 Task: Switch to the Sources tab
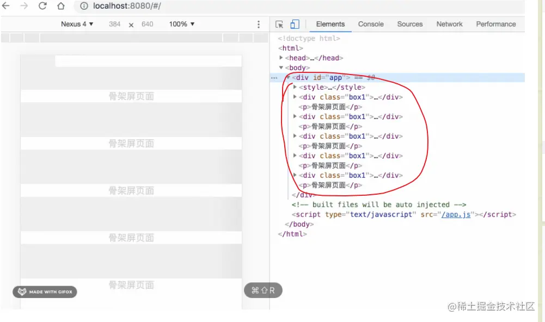click(x=410, y=24)
